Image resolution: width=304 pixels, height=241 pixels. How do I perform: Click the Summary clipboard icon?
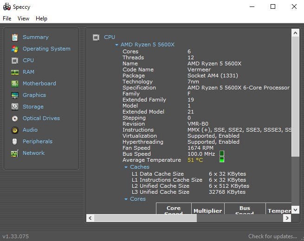tap(15, 37)
